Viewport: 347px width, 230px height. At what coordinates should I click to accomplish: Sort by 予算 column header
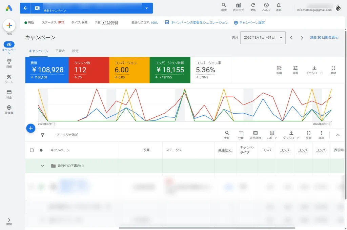pyautogui.click(x=146, y=150)
